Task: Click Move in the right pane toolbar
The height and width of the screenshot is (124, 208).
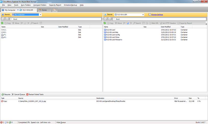Action: coord(118,23)
